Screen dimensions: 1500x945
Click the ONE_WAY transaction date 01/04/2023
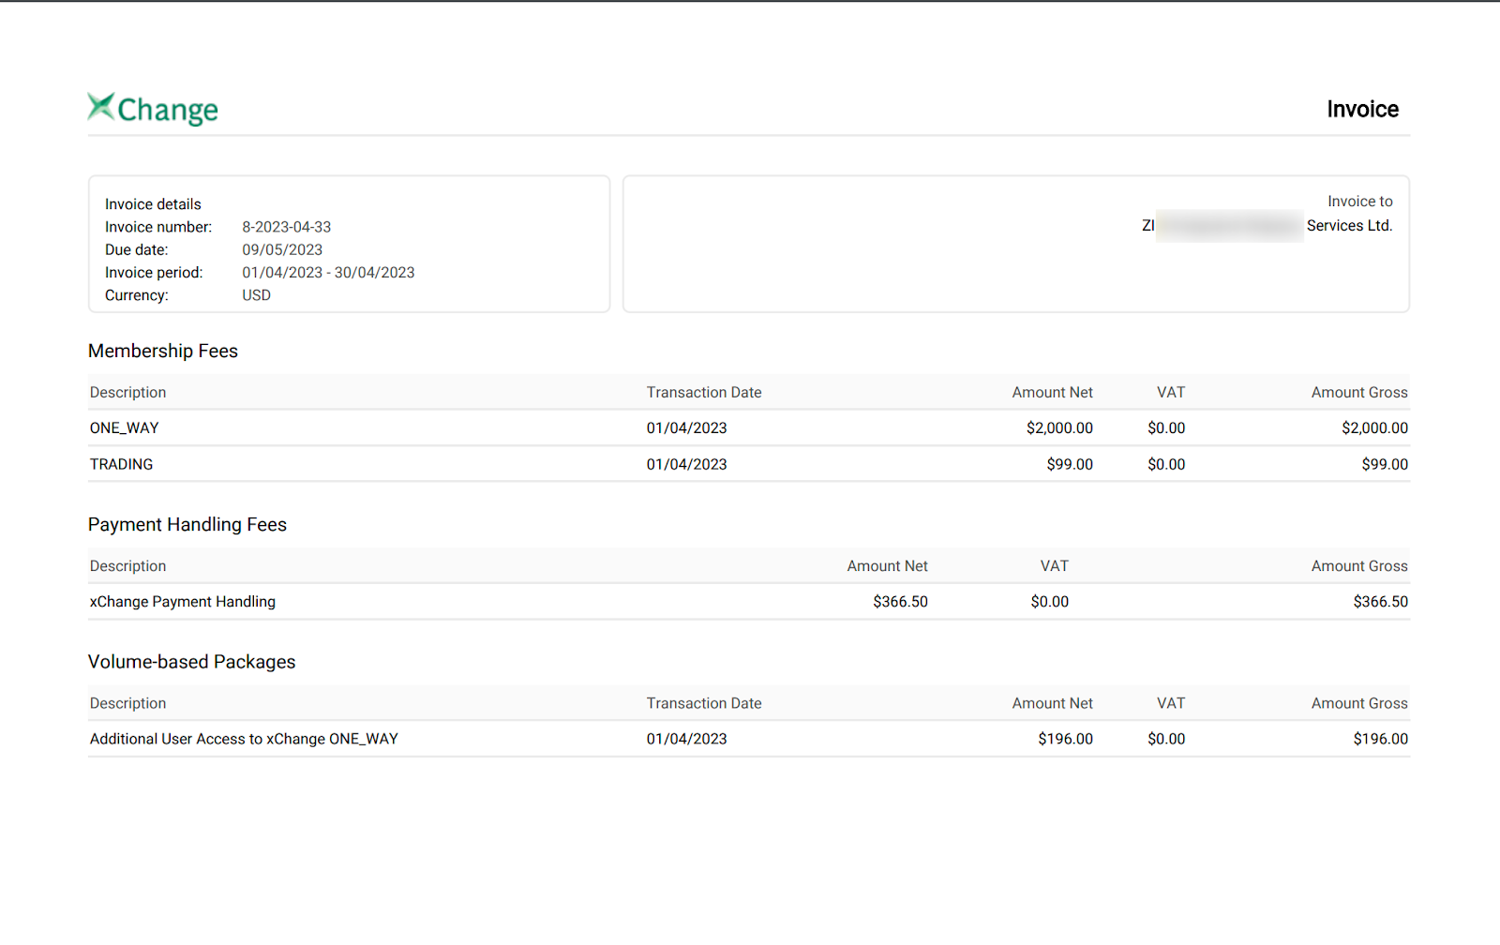click(x=686, y=428)
